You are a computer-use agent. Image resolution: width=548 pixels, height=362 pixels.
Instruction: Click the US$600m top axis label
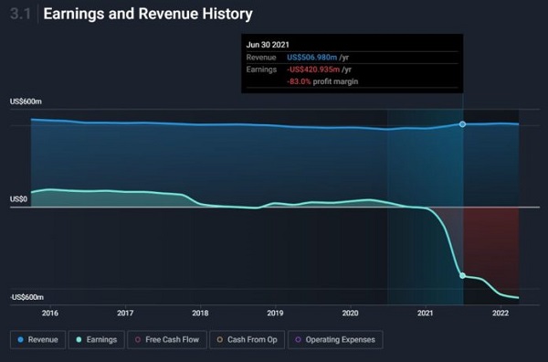click(26, 101)
